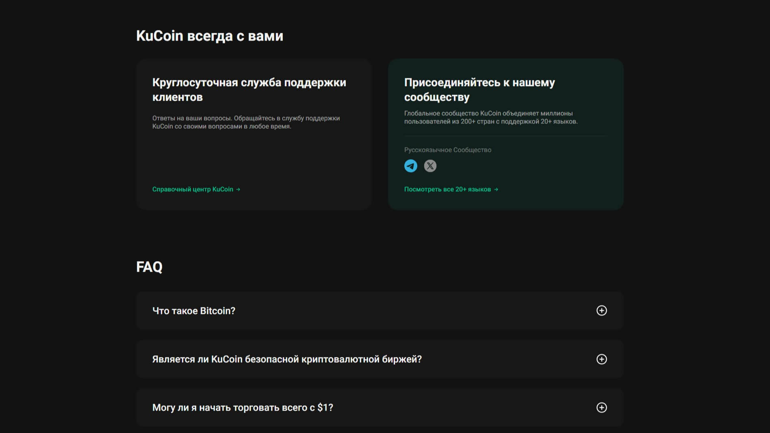Open the "Справочный центр KuCoin" link
The width and height of the screenshot is (770, 433).
pyautogui.click(x=193, y=189)
